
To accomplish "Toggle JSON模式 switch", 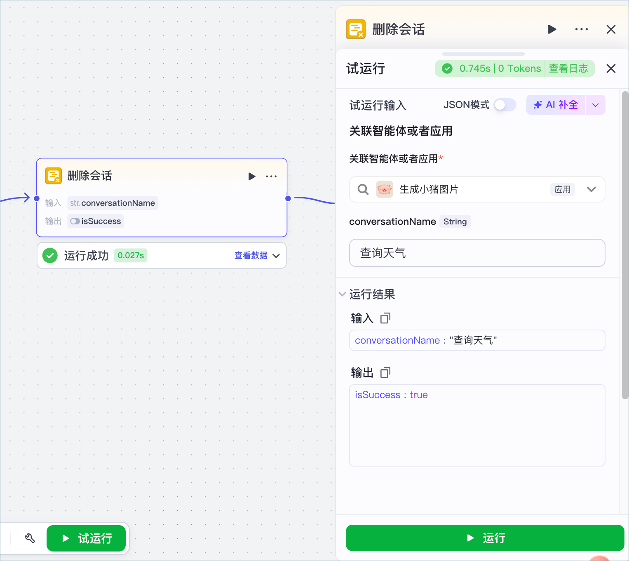I will 505,105.
